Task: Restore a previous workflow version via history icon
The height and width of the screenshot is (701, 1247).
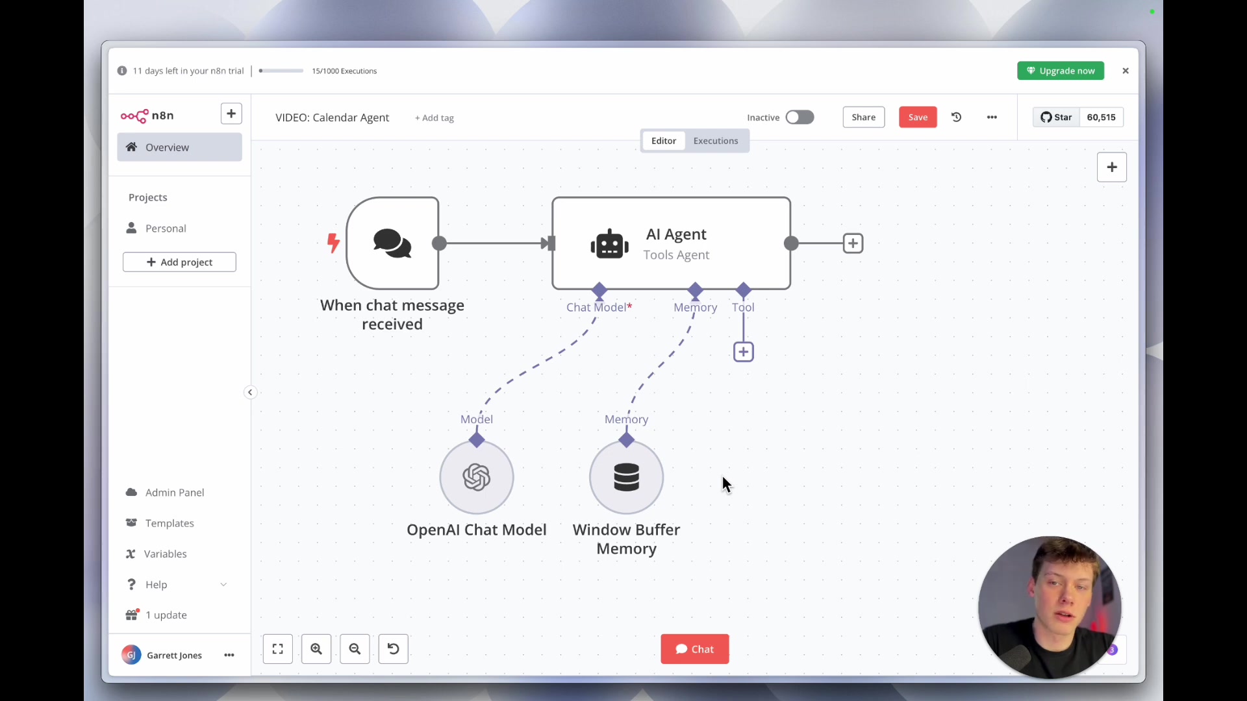Action: tap(956, 117)
